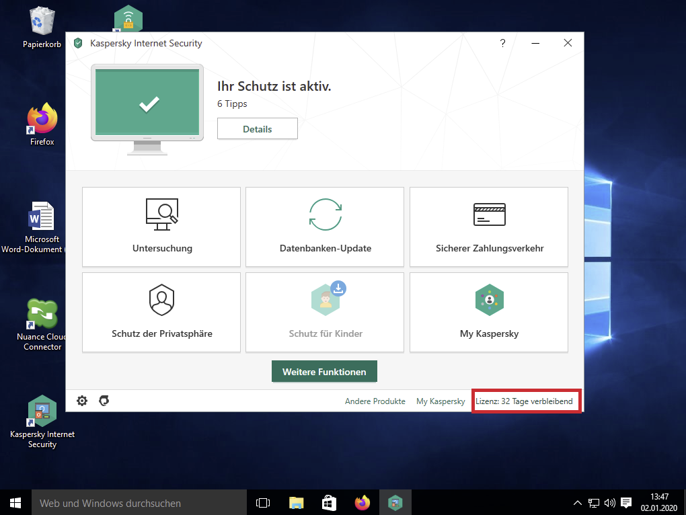This screenshot has width=686, height=515.
Task: Open Firefox from the taskbar
Action: pos(363,503)
